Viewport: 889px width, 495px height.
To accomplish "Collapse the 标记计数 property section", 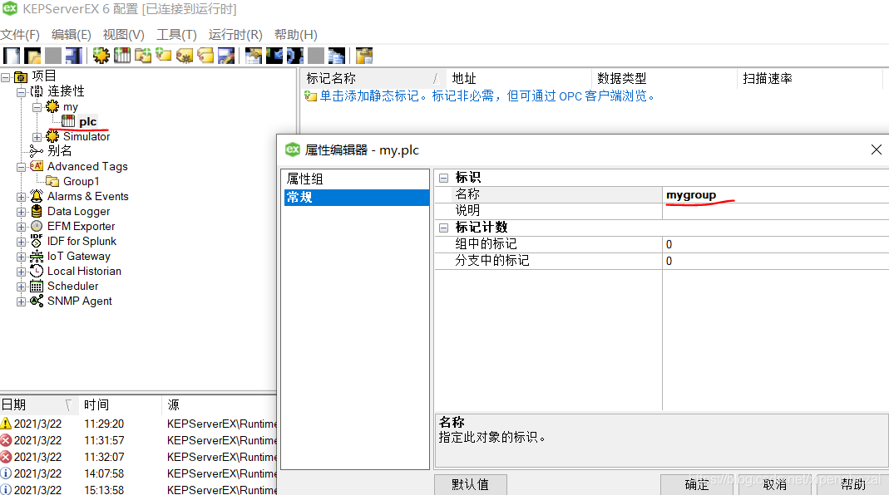I will (x=443, y=228).
